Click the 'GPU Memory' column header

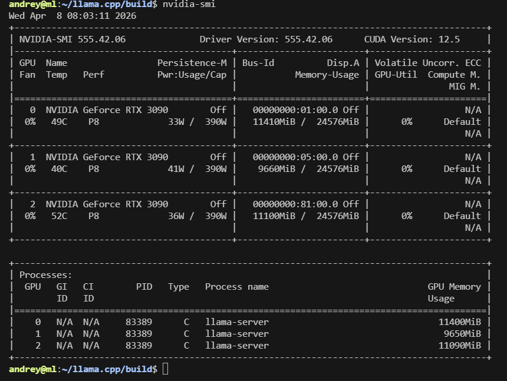pyautogui.click(x=455, y=287)
